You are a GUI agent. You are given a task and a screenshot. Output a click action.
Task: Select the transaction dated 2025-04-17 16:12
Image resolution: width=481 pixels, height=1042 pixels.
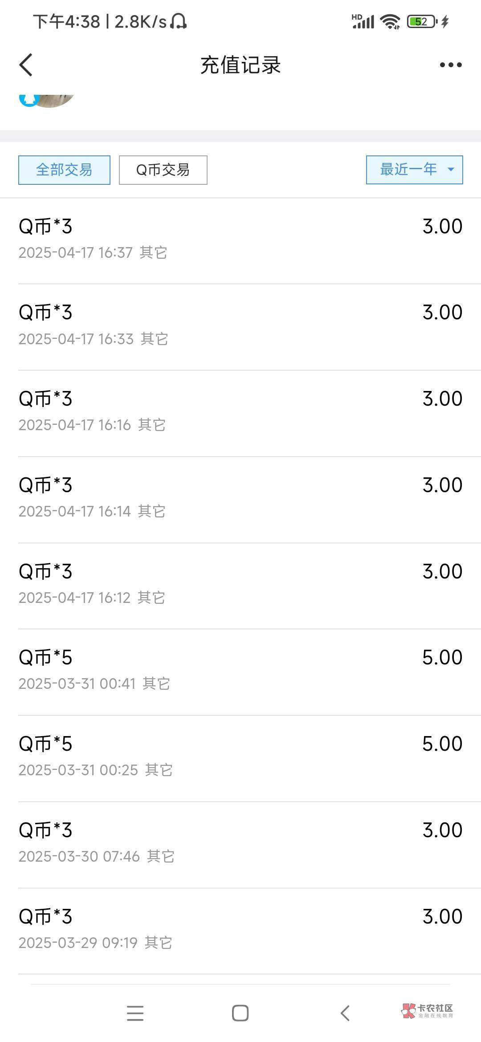point(240,585)
